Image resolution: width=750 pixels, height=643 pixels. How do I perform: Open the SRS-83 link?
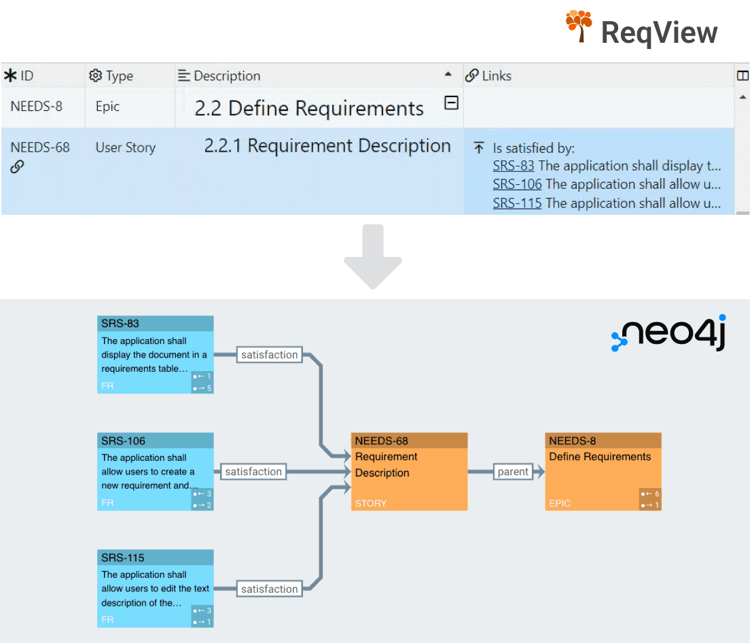[513, 166]
